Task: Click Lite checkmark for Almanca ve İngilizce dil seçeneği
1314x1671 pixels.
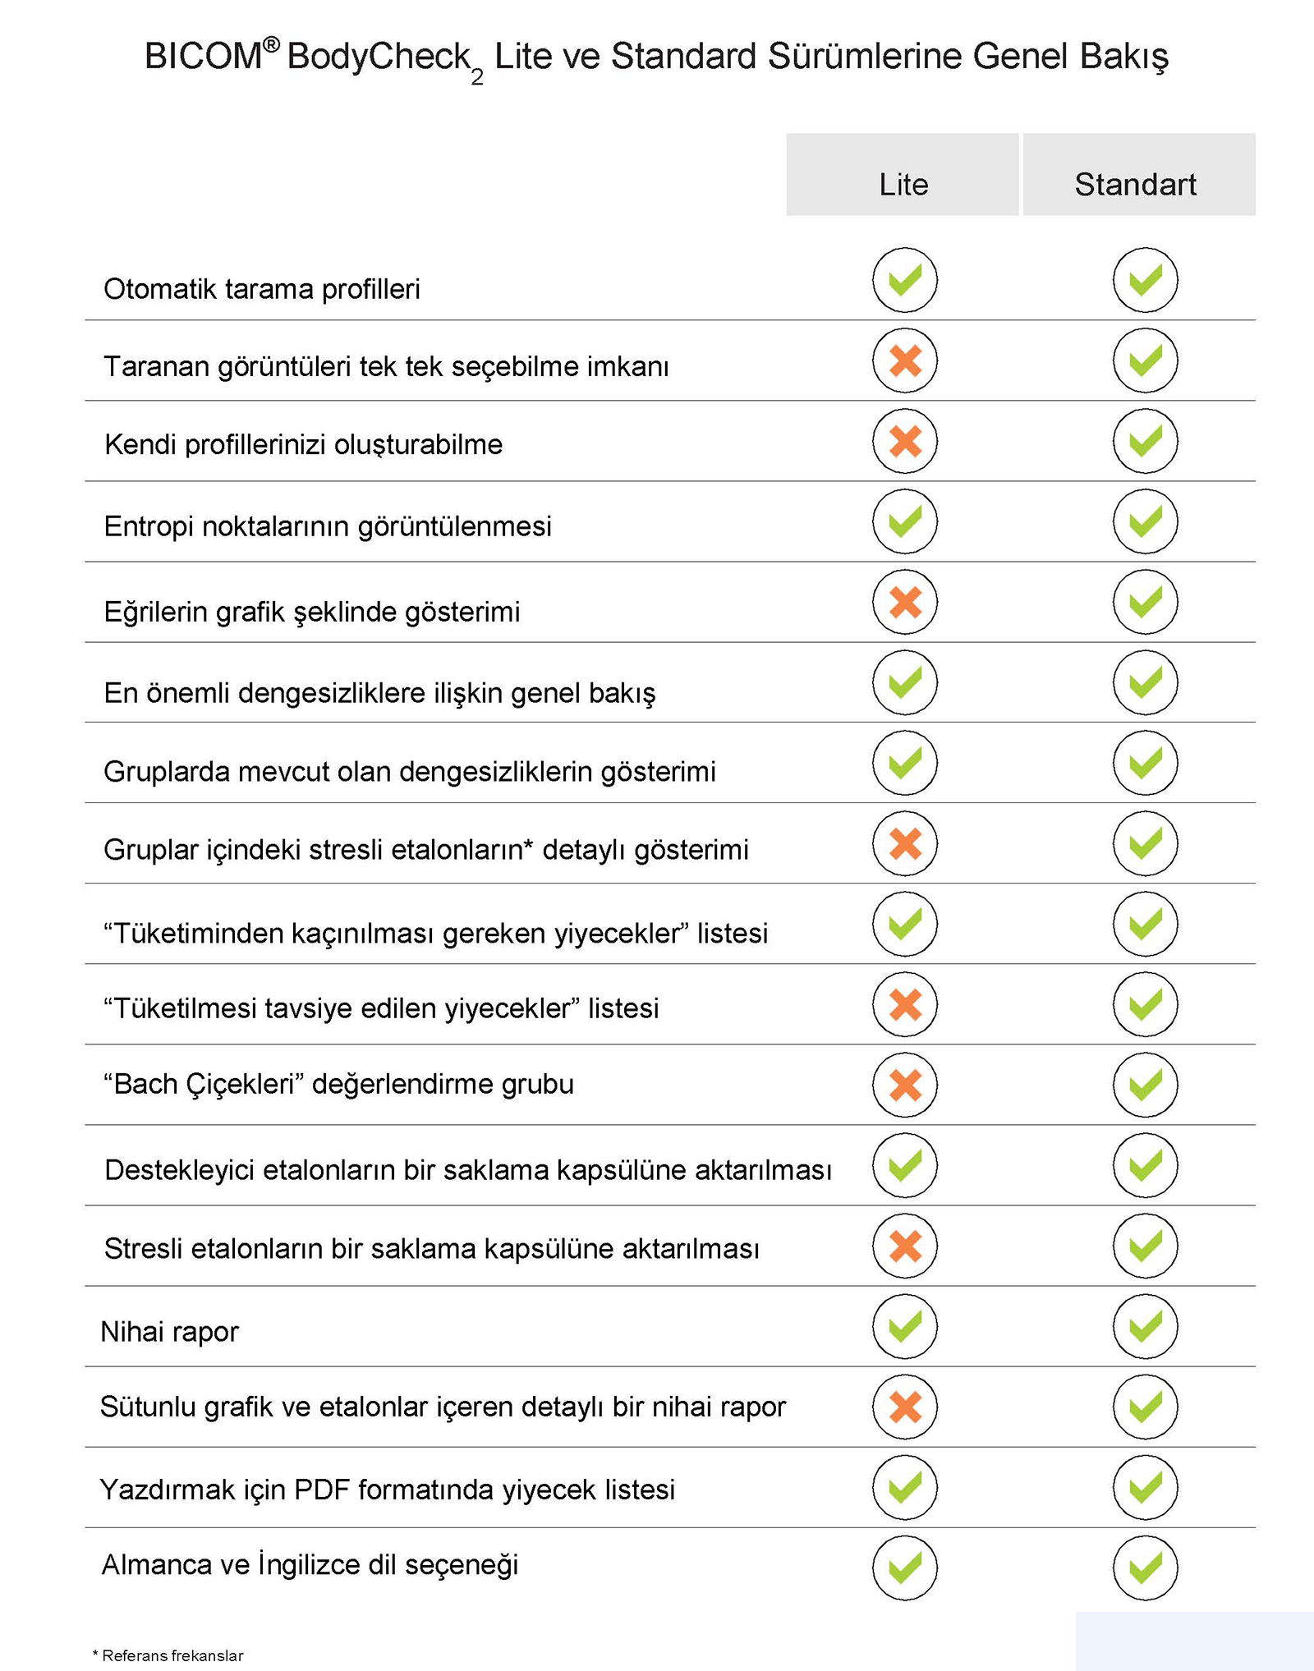Action: click(x=904, y=1568)
